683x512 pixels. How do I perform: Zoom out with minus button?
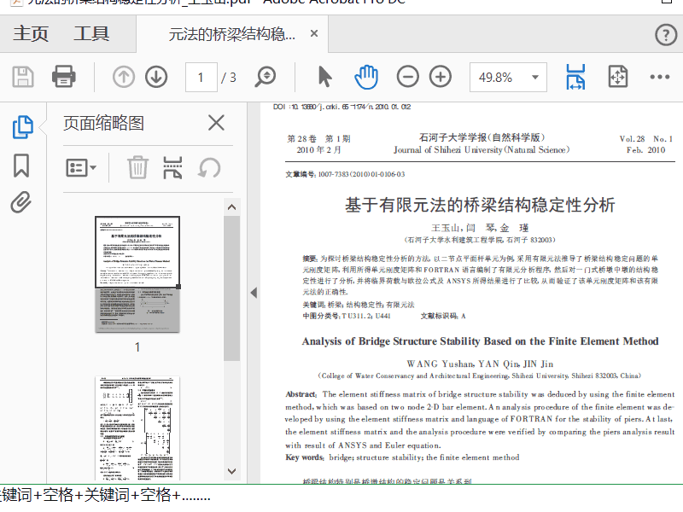tap(408, 77)
